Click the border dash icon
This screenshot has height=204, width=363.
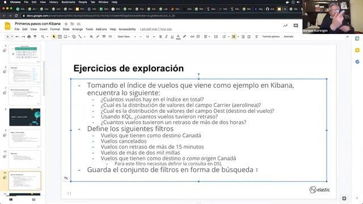coord(110,36)
